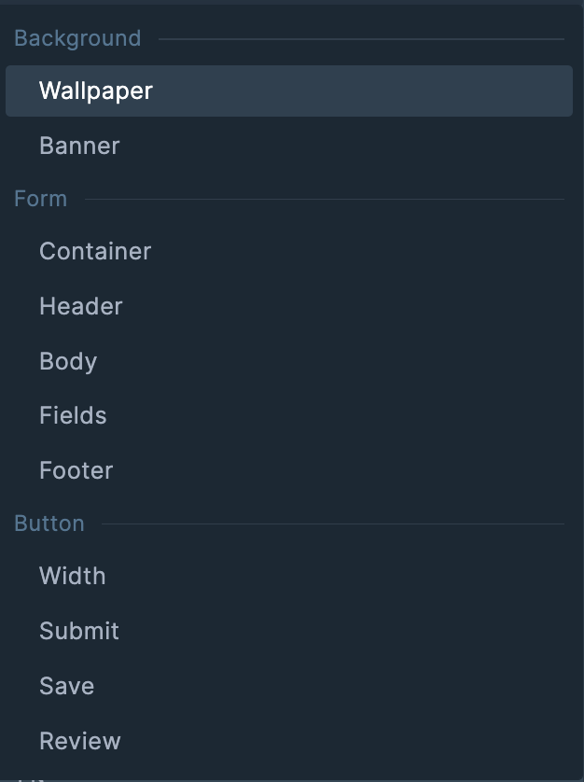The height and width of the screenshot is (782, 584).
Task: Navigate to Submit under Button
Action: [x=79, y=631]
